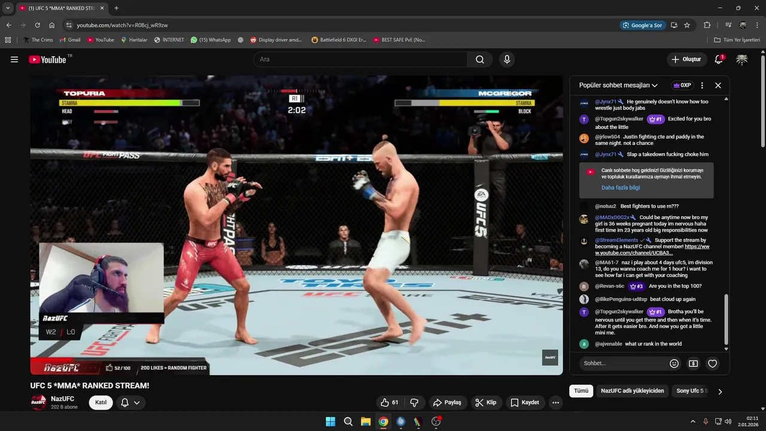
Task: Open chat options three-dot menu
Action: point(702,85)
